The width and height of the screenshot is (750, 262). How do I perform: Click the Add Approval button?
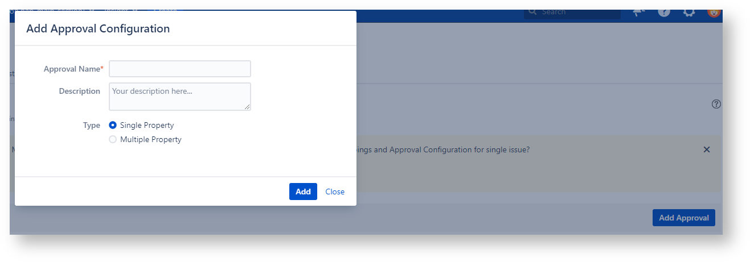(x=683, y=218)
